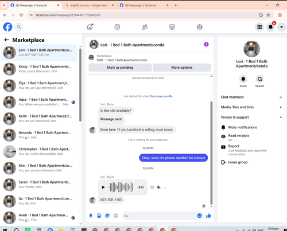Play Lori's voice message
Image resolution: width=287 pixels, height=231 pixels.
coord(103,187)
